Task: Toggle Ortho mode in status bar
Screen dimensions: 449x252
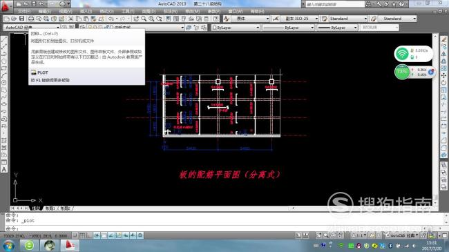Action: coord(89,235)
